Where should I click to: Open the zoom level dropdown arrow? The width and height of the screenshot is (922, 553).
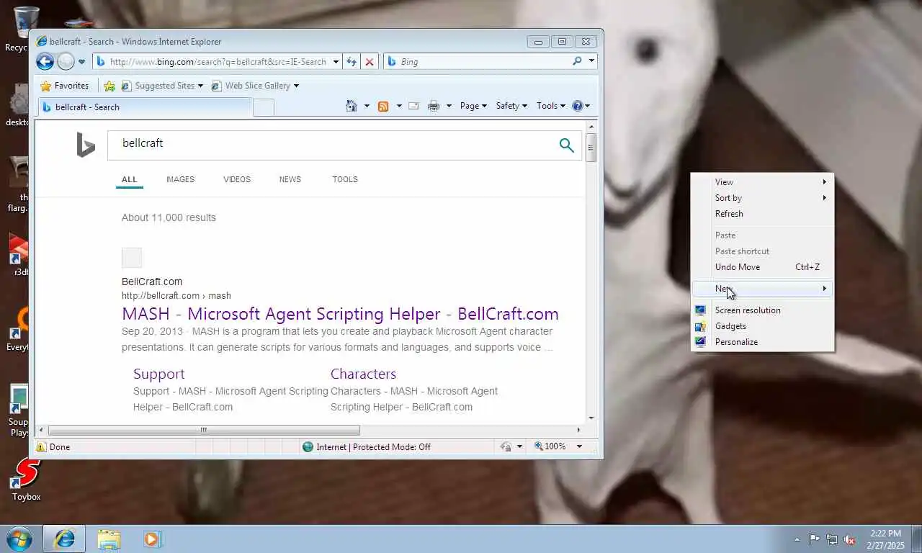pos(579,446)
